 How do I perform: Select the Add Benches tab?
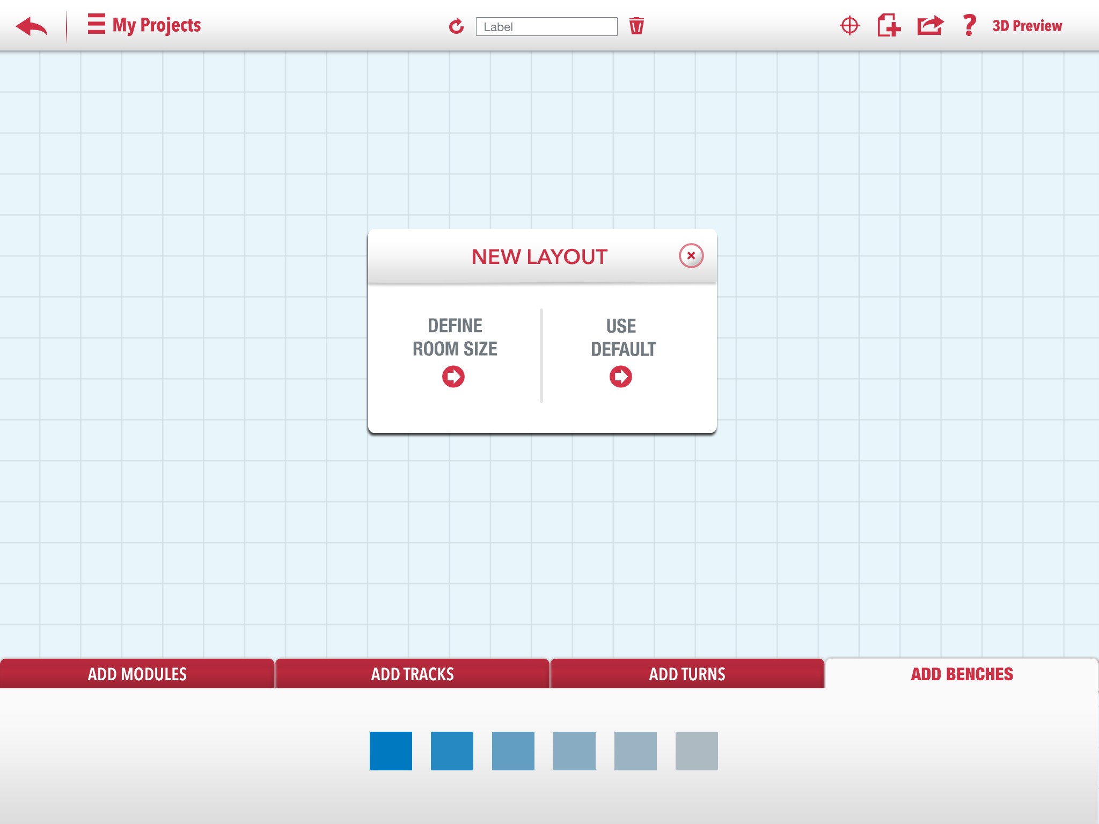click(x=962, y=674)
